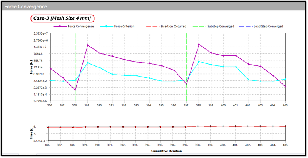Select time chart red point at iteration 389
The width and height of the screenshot is (308, 158).
point(85,127)
